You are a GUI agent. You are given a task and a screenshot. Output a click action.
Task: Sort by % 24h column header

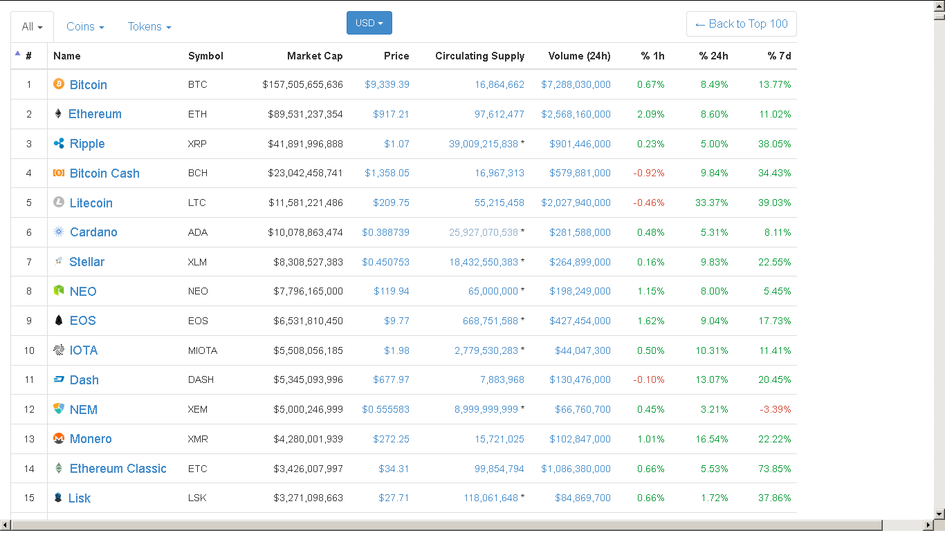click(x=713, y=56)
